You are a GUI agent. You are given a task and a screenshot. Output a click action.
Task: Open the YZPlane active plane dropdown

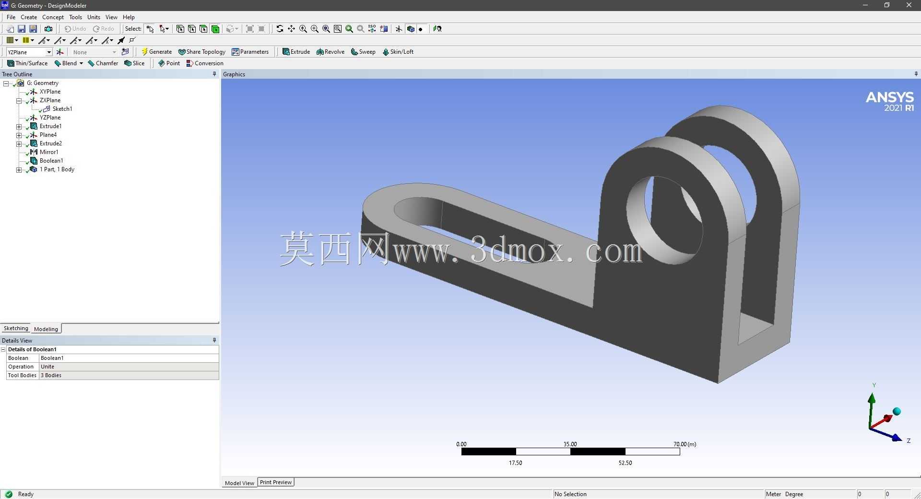(x=49, y=52)
